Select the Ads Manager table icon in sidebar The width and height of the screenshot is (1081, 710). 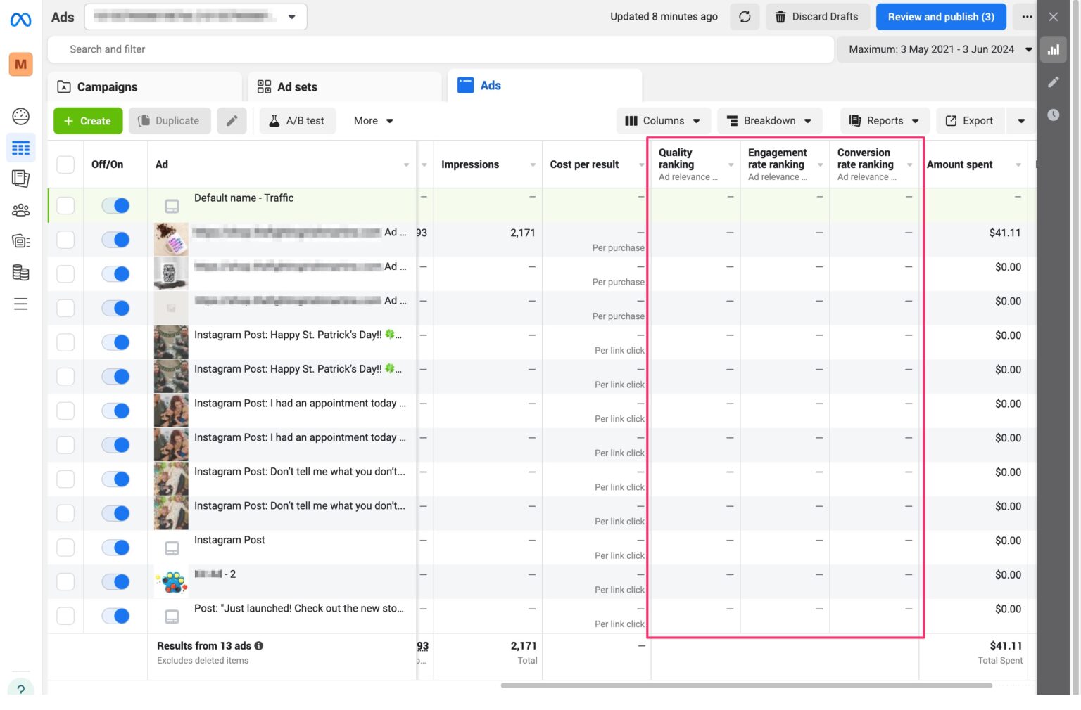point(20,148)
